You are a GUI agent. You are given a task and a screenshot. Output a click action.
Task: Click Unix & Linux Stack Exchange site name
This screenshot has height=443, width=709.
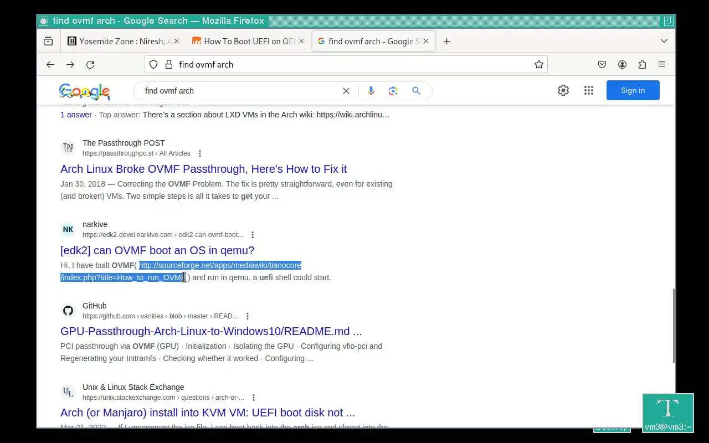click(x=133, y=387)
